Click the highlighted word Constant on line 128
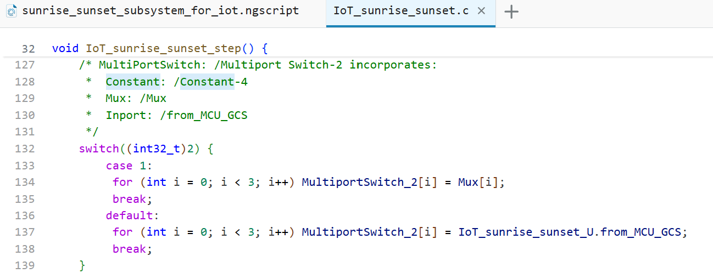713x273 pixels. (132, 82)
